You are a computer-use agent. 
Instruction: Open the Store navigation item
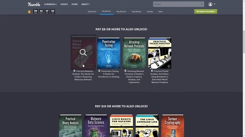75,4
